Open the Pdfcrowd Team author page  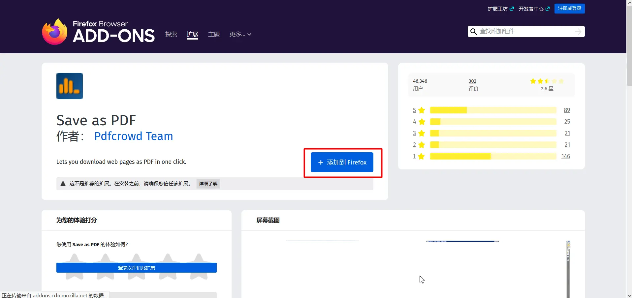click(x=134, y=136)
